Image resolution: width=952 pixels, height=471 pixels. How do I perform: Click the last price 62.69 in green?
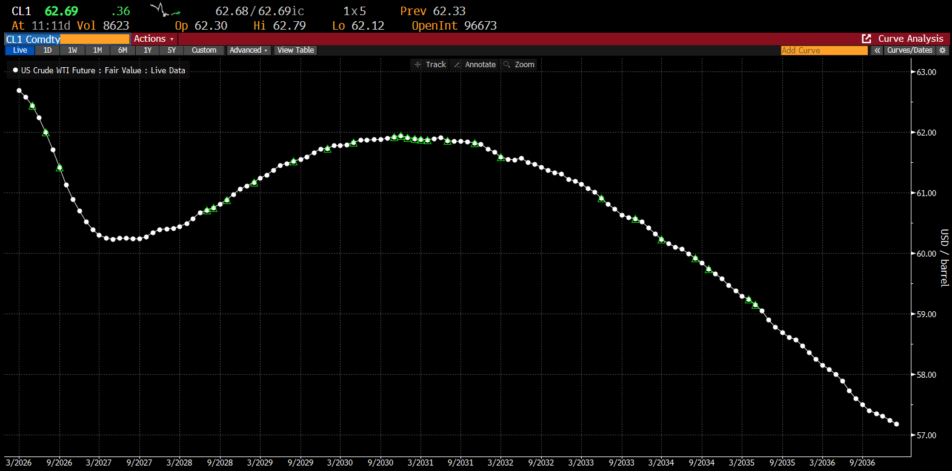click(61, 11)
